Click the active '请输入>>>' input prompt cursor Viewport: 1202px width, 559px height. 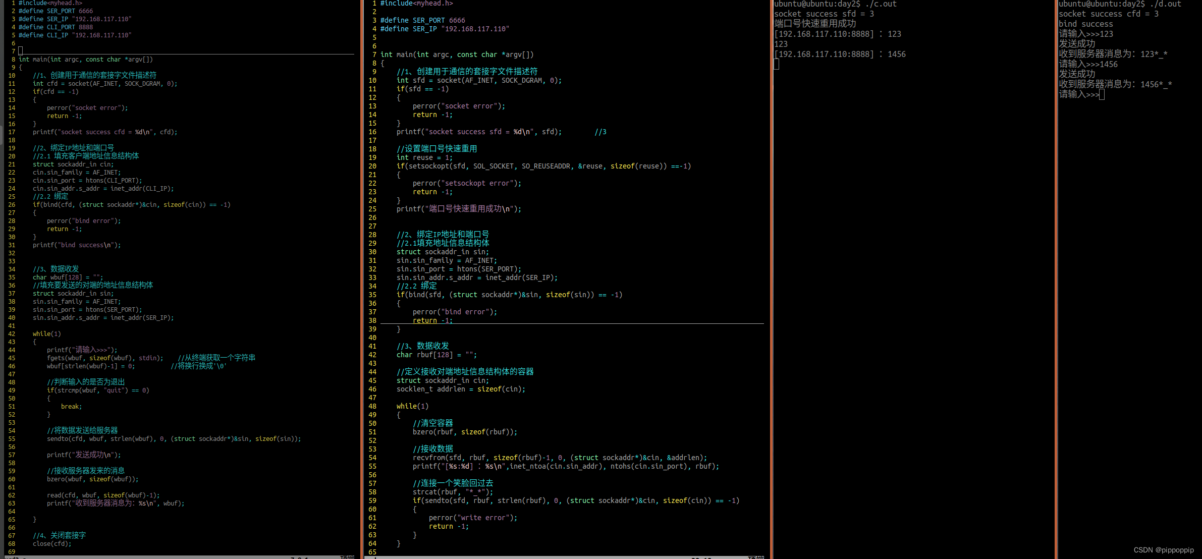1102,94
